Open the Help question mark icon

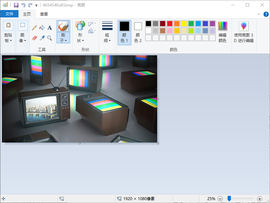[x=266, y=14]
